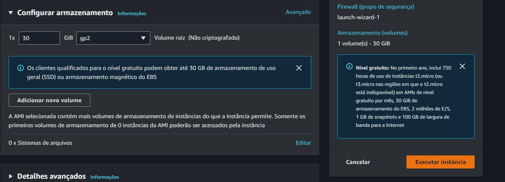Viewport: 505px width, 182px height.
Task: Click the Armazenamento (volumes) summary heading
Action: [x=372, y=33]
